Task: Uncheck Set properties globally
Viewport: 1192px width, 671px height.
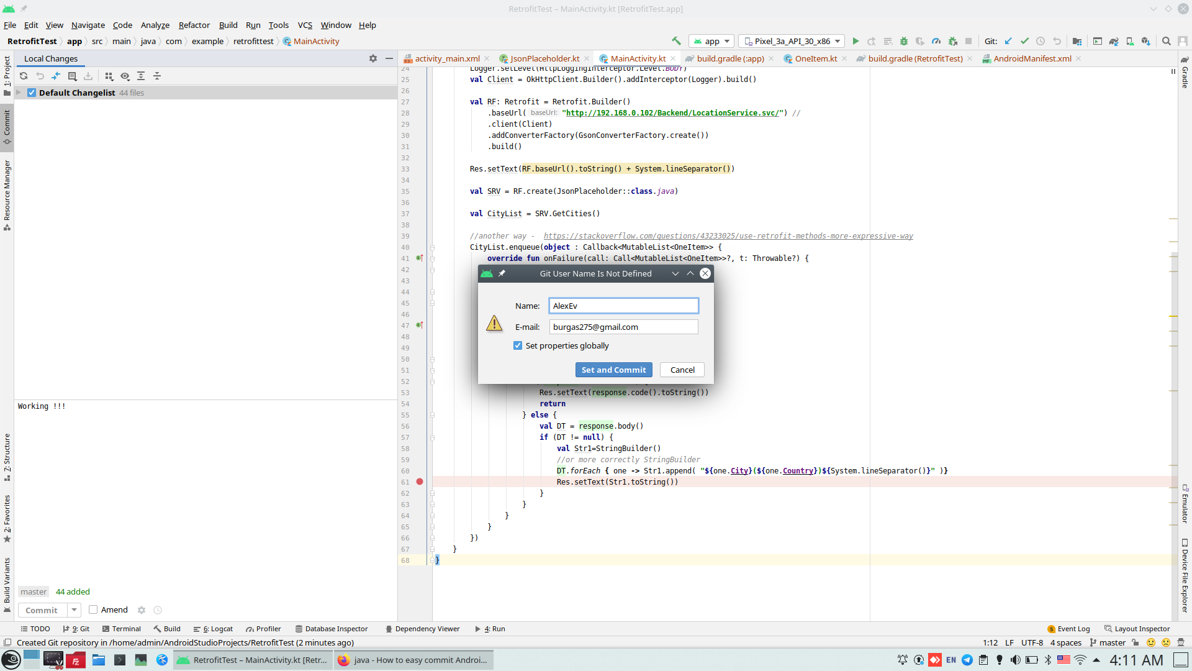Action: [518, 346]
